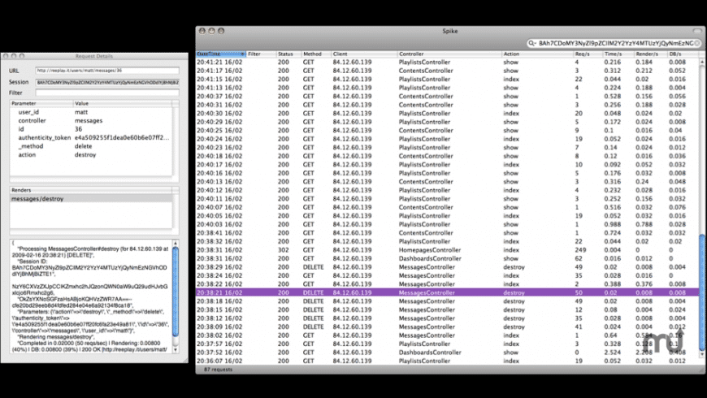Click the Render/s column header
The image size is (707, 398).
point(648,54)
